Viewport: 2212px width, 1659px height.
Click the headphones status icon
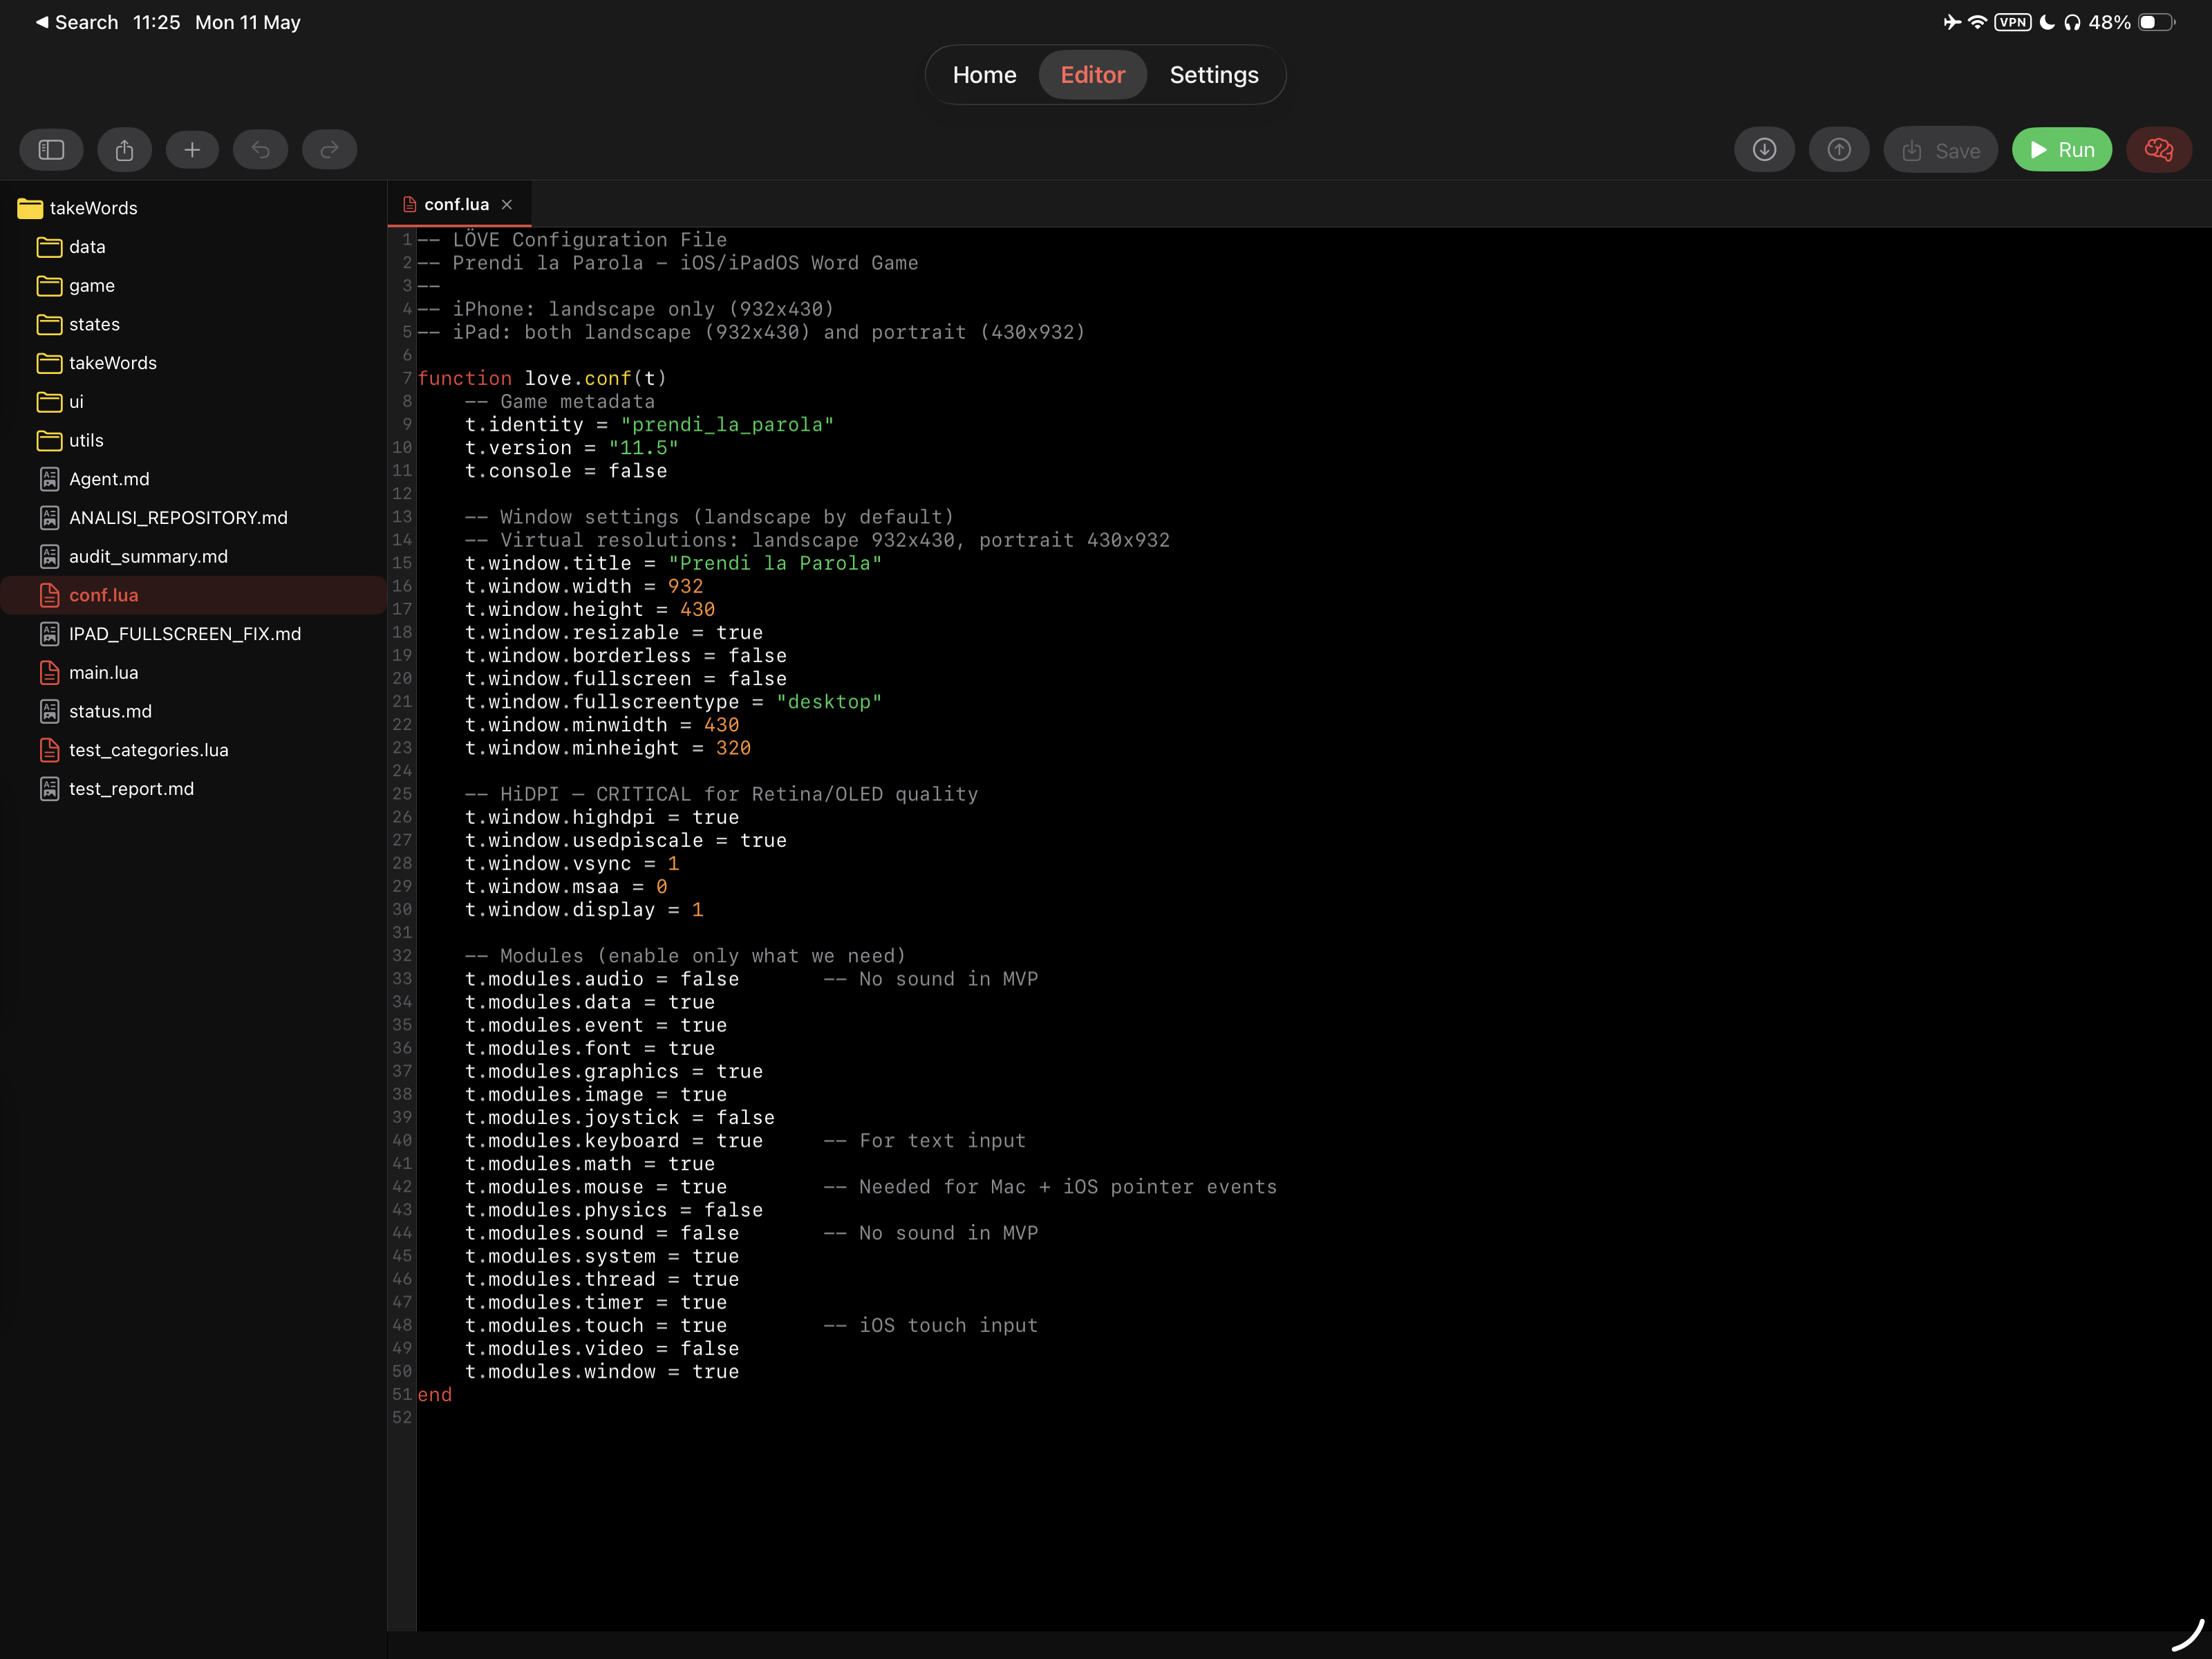point(2072,22)
